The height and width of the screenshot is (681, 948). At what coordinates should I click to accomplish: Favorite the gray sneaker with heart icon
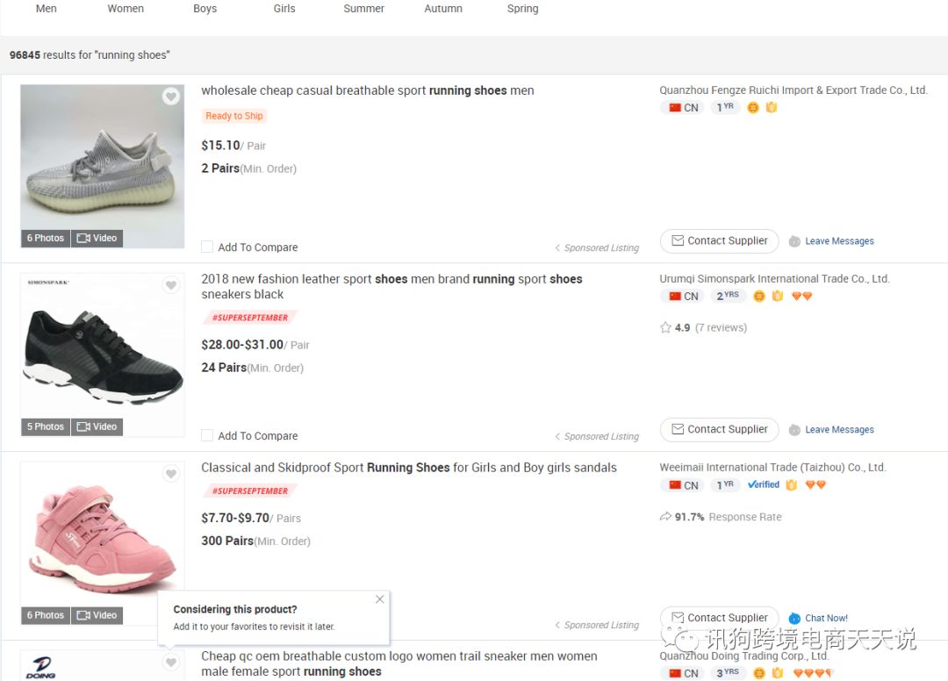171,97
